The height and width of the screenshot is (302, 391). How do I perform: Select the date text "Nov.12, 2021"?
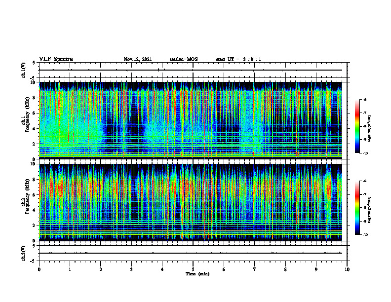[138, 59]
